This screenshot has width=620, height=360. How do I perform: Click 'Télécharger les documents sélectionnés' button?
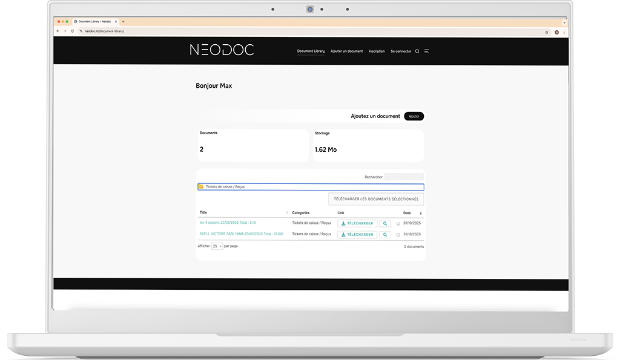pos(376,199)
